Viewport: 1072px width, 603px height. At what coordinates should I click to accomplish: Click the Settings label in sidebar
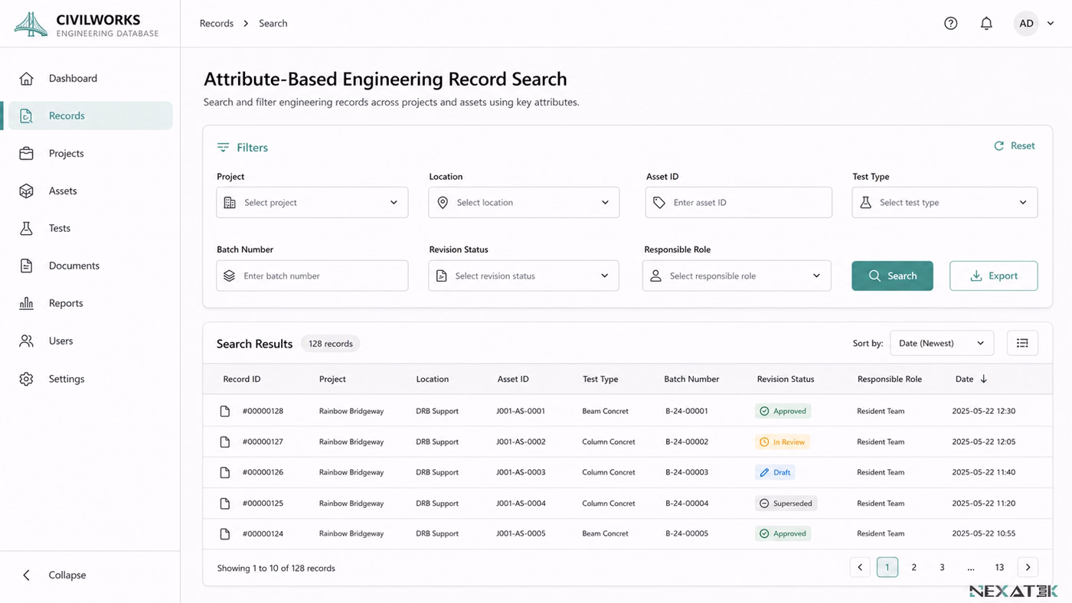coord(67,379)
